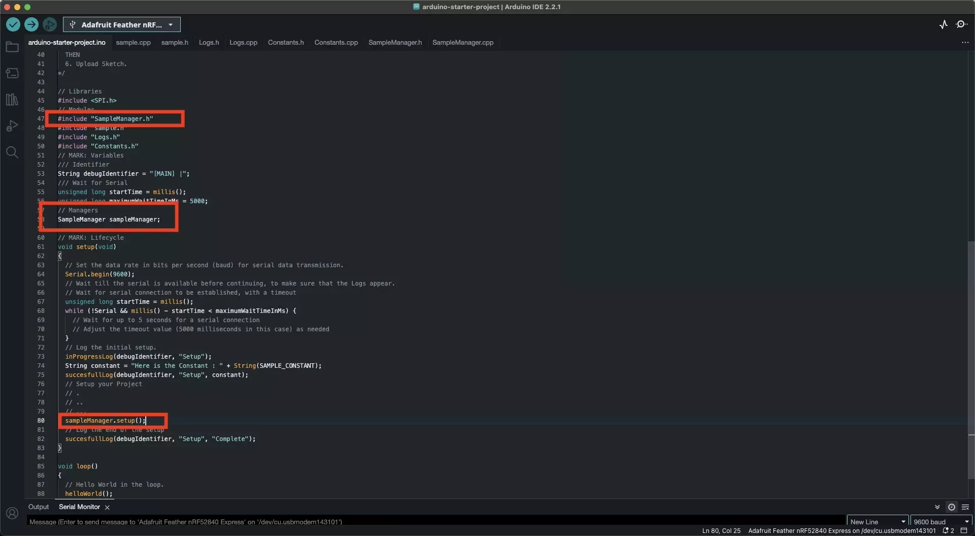
Task: Open the Sketchbook sidebar panel
Action: coord(12,46)
